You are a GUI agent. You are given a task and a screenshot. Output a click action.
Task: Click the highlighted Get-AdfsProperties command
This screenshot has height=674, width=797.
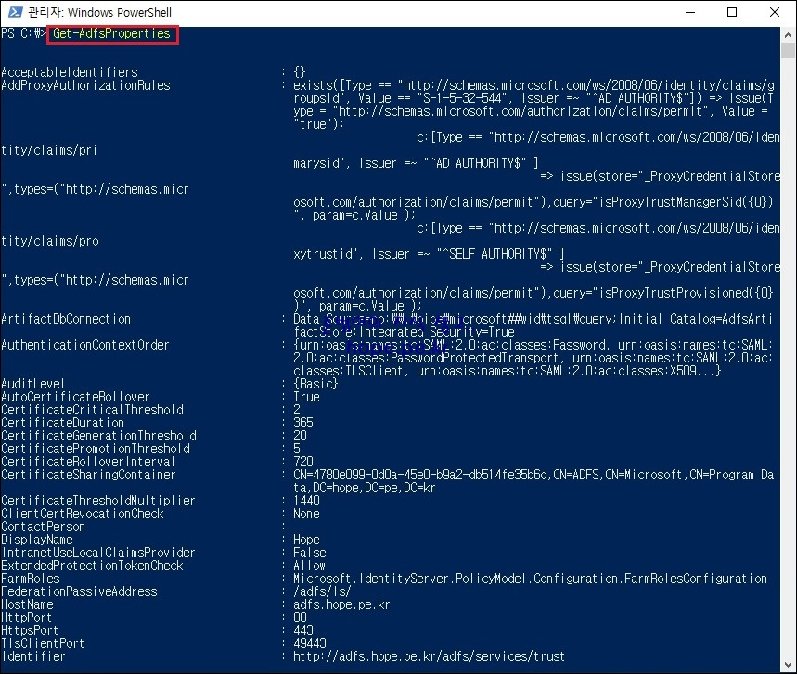111,32
